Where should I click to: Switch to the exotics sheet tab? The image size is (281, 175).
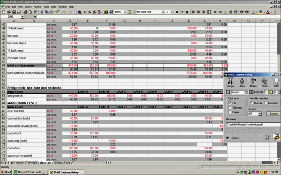point(58,163)
